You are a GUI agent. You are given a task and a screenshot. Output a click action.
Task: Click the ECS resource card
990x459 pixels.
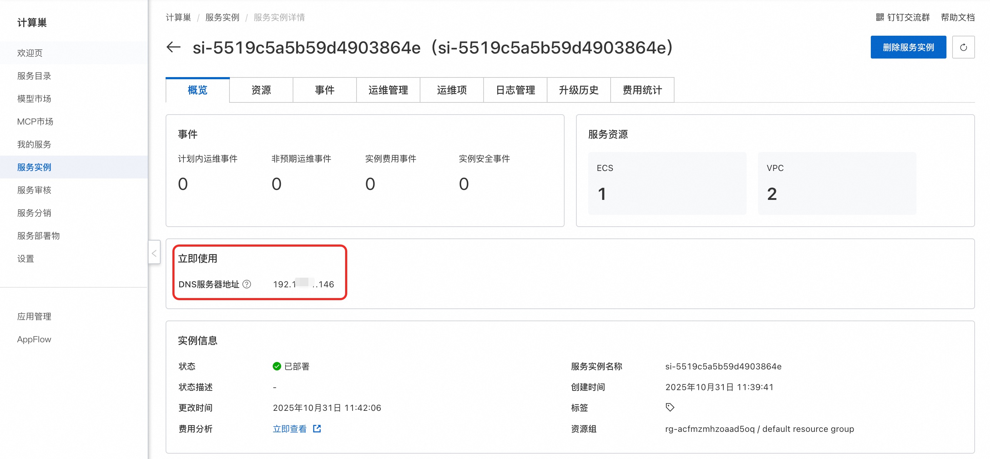[667, 183]
